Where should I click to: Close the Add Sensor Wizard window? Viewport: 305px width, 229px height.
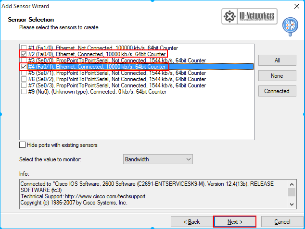coord(297,6)
